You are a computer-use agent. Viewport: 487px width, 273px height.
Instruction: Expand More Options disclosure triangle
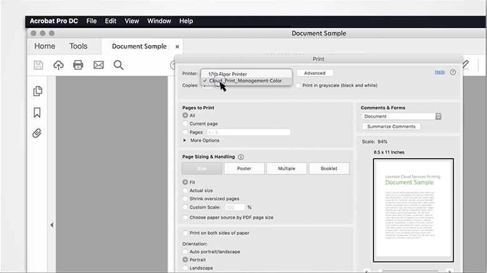[185, 141]
